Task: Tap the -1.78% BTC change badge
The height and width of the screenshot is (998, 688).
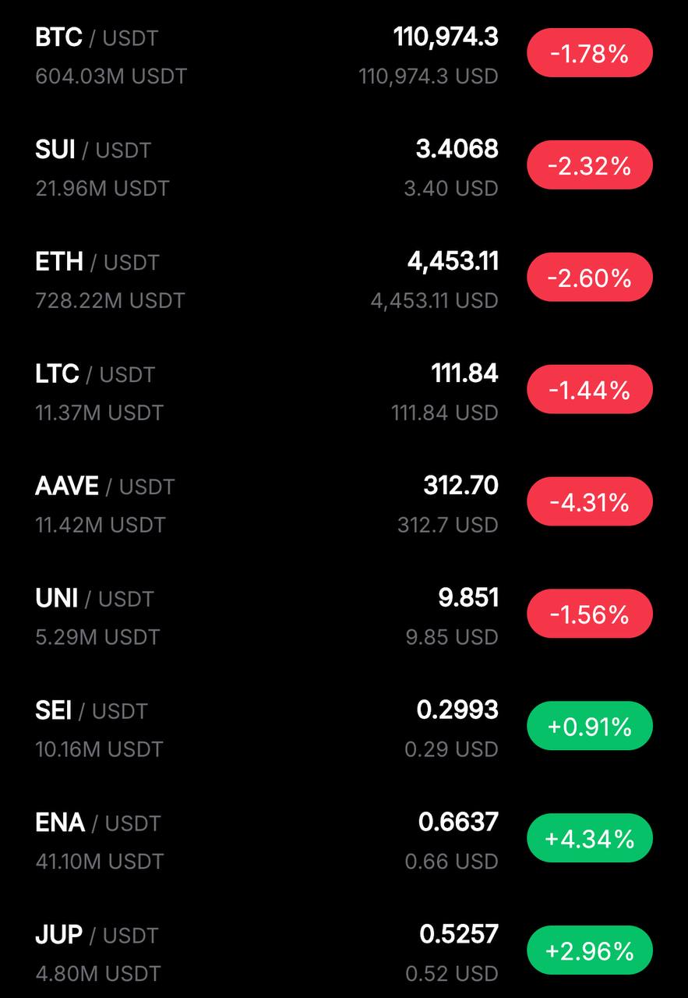Action: coord(590,53)
